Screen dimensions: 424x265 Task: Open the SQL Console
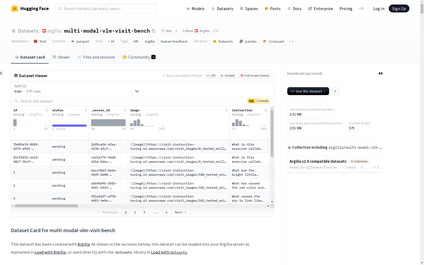pyautogui.click(x=258, y=101)
